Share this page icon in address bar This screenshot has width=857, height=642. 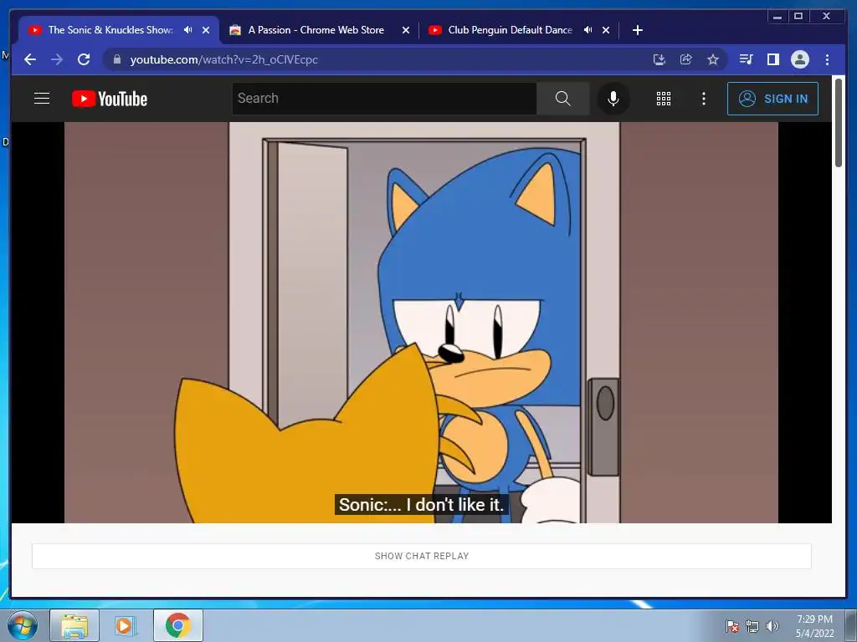click(x=686, y=59)
